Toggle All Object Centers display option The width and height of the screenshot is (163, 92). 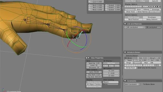[x=94, y=84]
